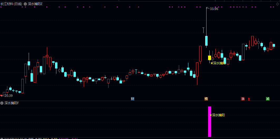Click ★深水擒阳 label in lower indicator panel
Viewport: 280px width, 139px height.
217,115
